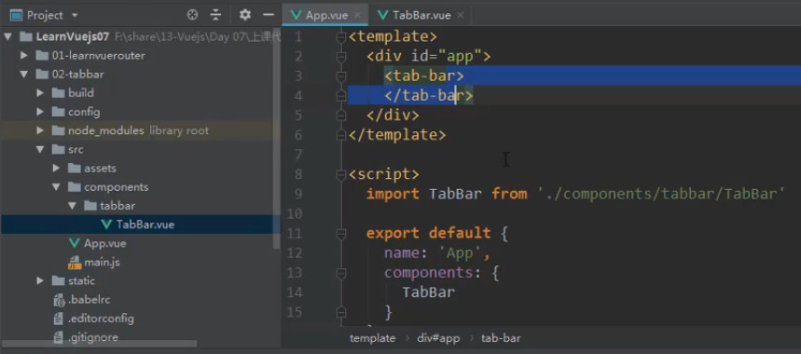Fold the template tag on line 1

[x=341, y=36]
